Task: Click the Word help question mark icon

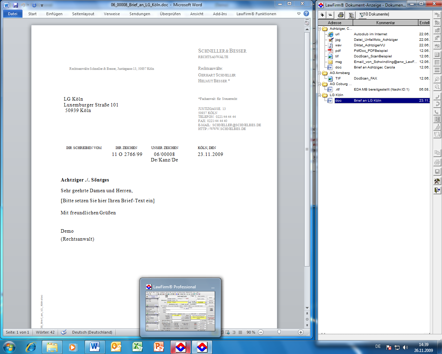Action: [306, 13]
